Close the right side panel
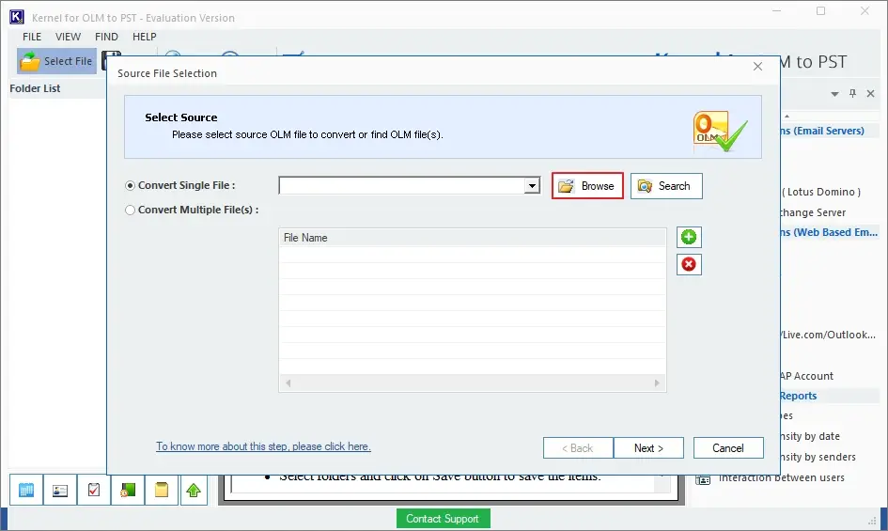Screen dimensions: 888x531 (871, 93)
